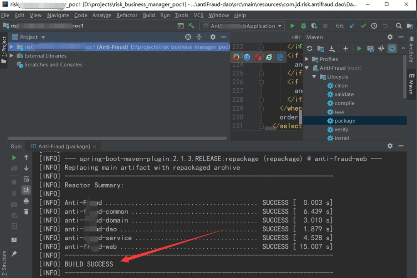The width and height of the screenshot is (417, 278).
Task: Toggle Maven Offline Mode button
Action: 381,49
